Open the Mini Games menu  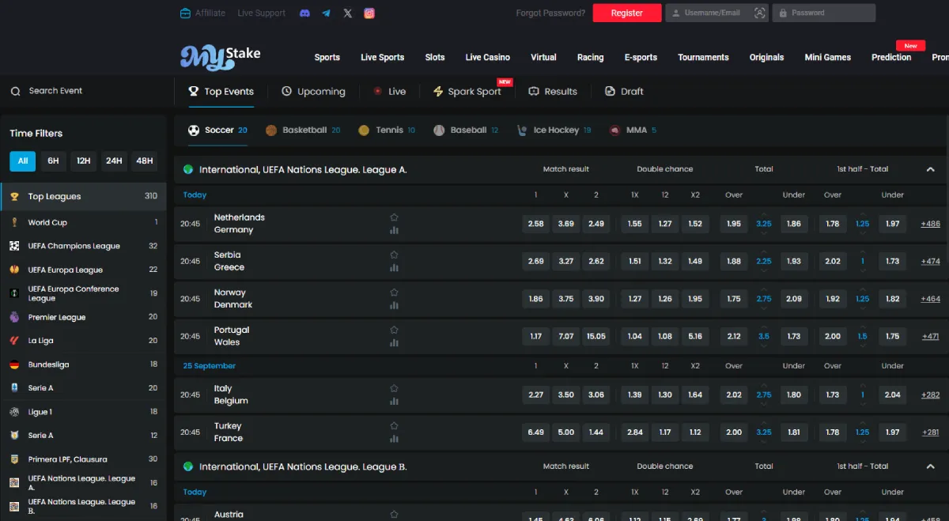pos(828,57)
